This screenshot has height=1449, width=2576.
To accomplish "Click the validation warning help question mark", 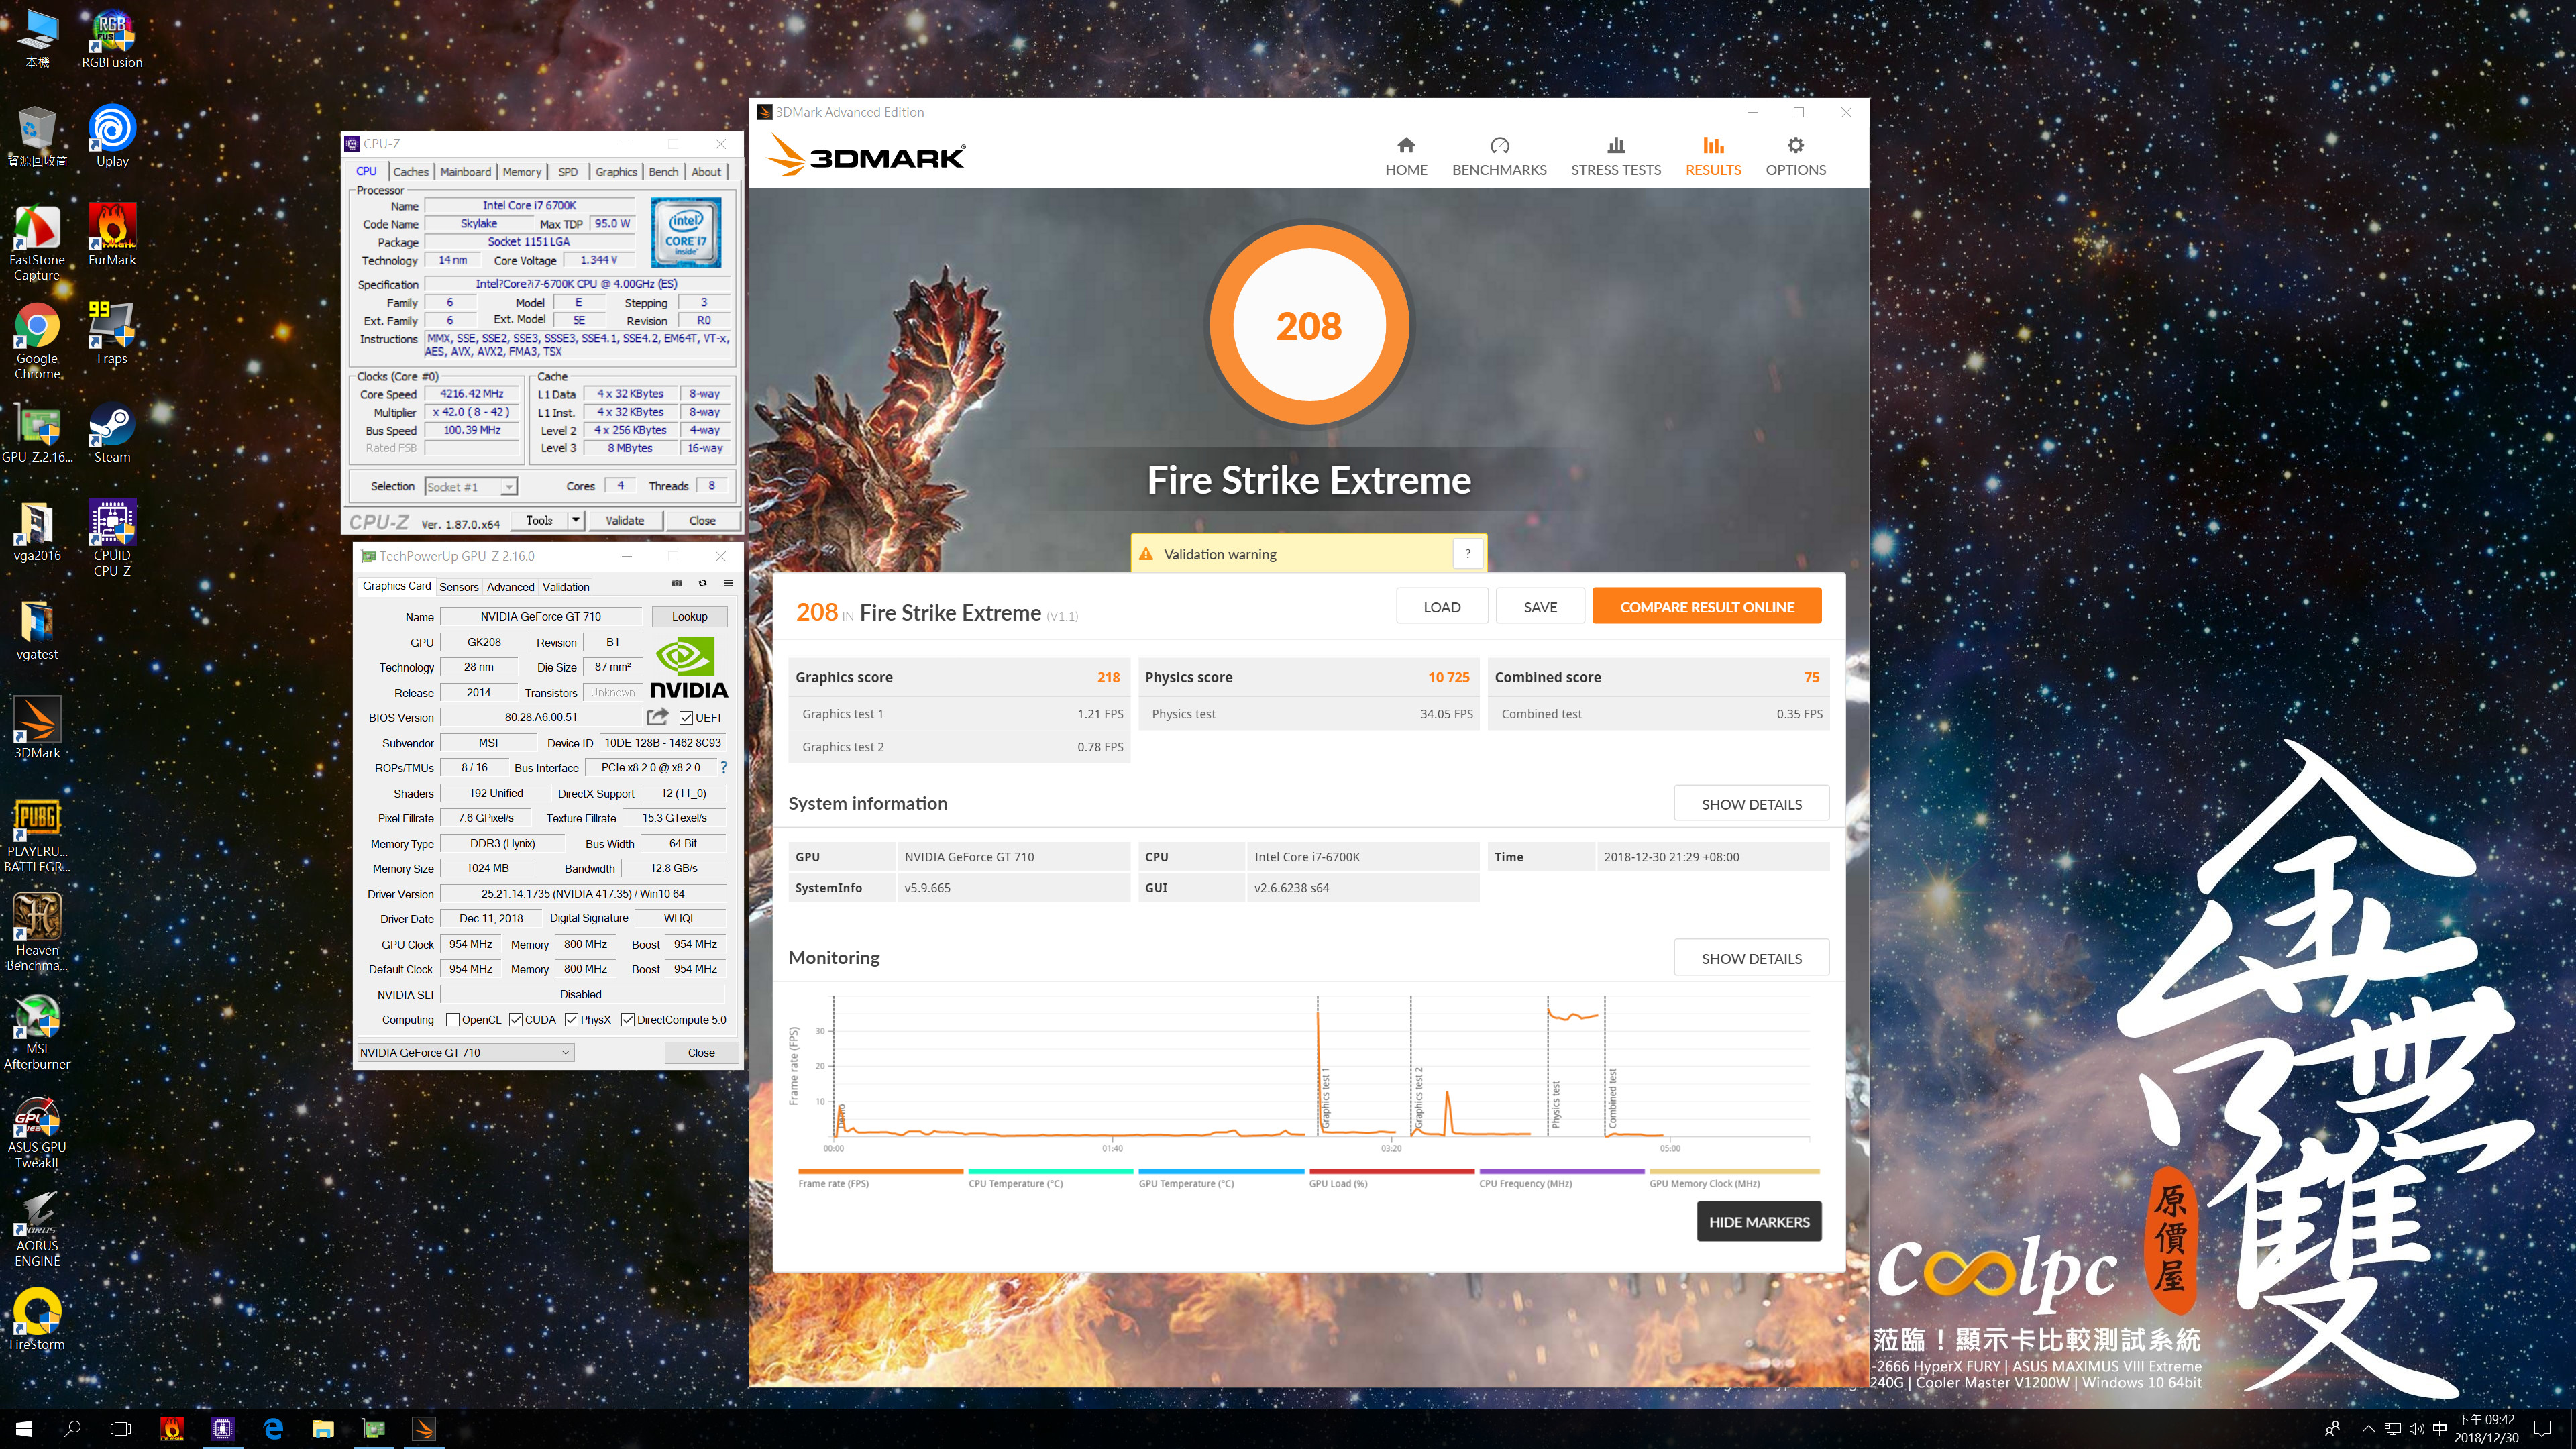I will click(1467, 554).
